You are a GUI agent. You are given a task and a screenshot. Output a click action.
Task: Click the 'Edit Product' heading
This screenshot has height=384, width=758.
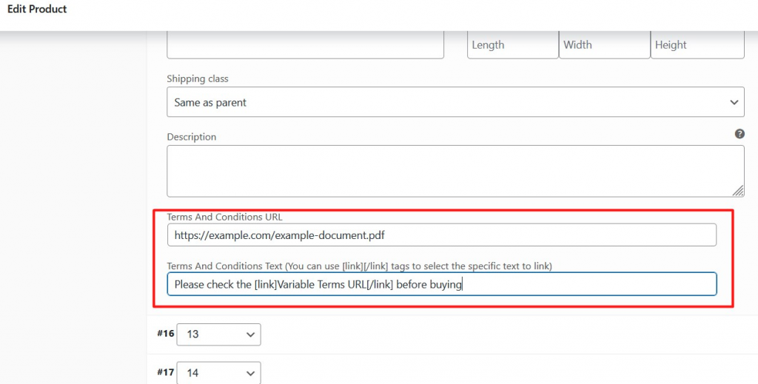pos(37,9)
